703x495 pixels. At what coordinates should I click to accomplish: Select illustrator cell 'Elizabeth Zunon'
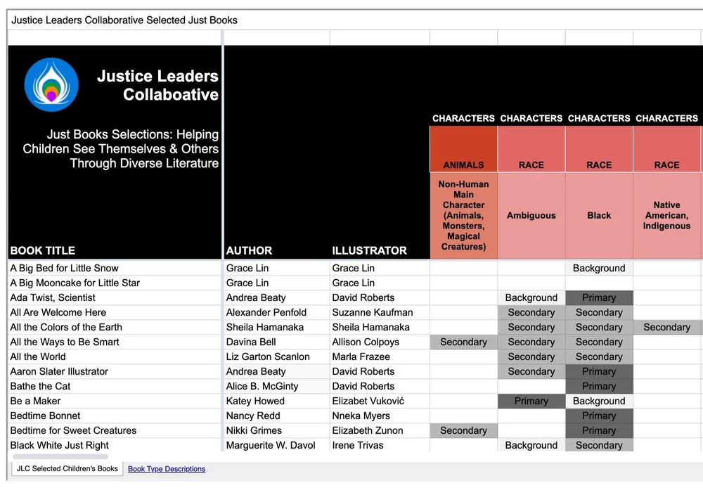click(x=380, y=431)
